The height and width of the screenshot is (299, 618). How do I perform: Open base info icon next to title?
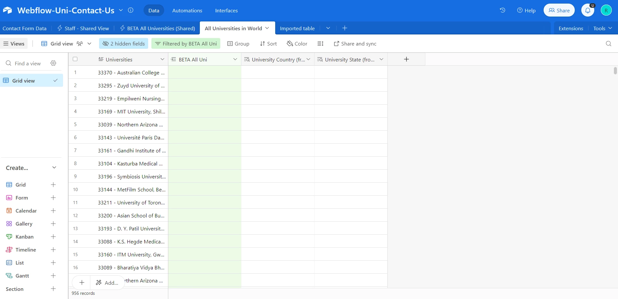[131, 10]
